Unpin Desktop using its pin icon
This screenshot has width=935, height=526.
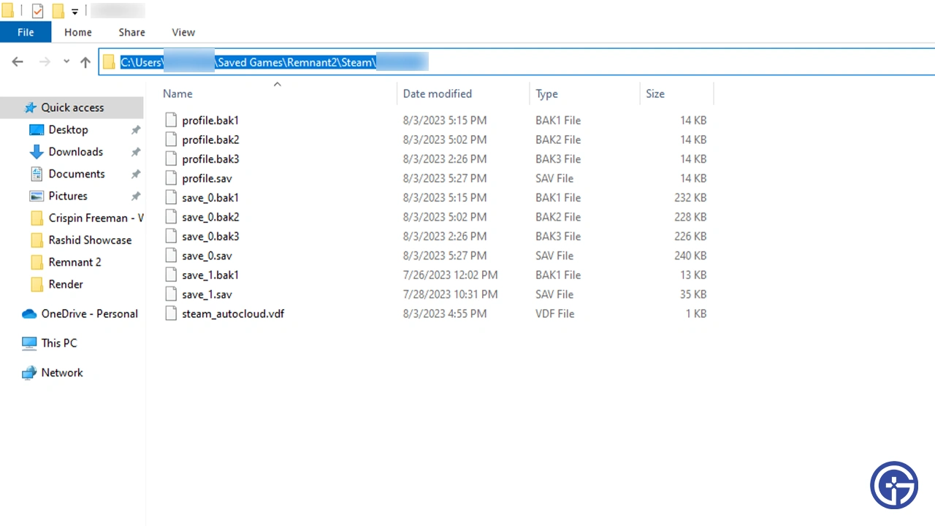[x=135, y=130]
